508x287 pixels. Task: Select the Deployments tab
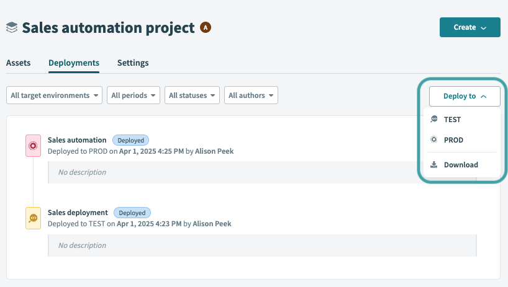[x=74, y=63]
